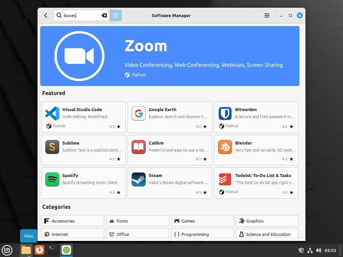Toggle search in descriptions button

click(116, 15)
